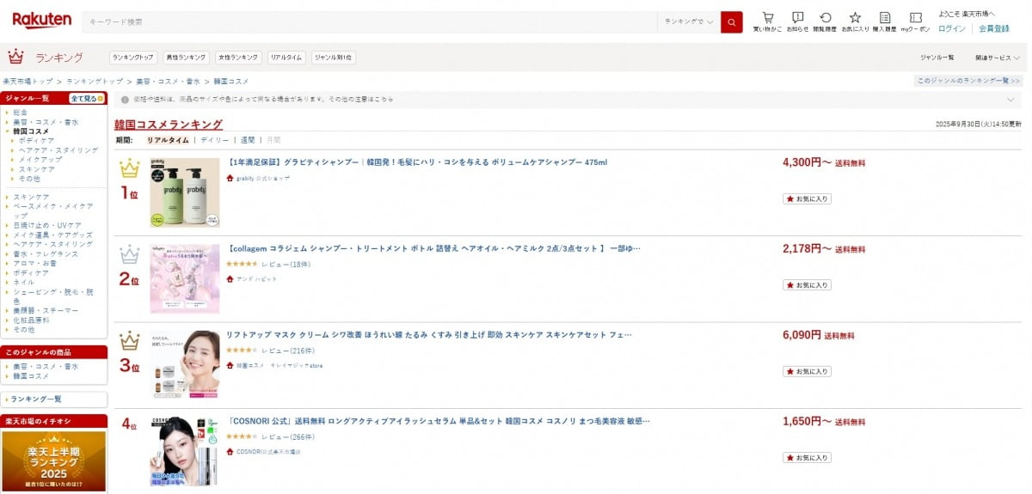Open favorites star (お気に入り) icon
The width and height of the screenshot is (1032, 494).
coord(855,21)
